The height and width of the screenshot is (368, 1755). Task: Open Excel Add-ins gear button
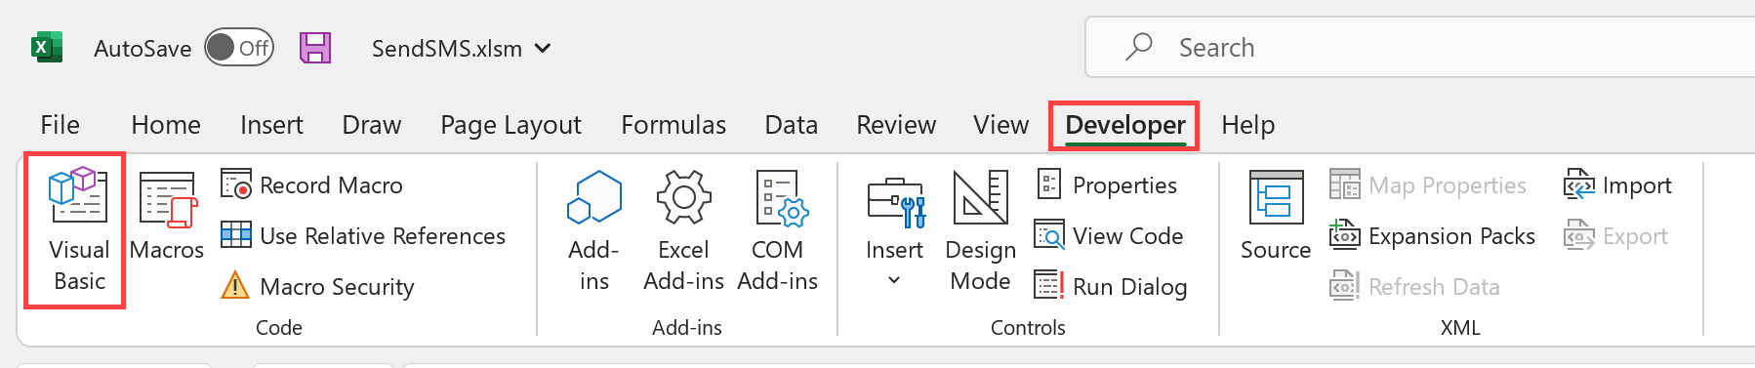tap(683, 230)
